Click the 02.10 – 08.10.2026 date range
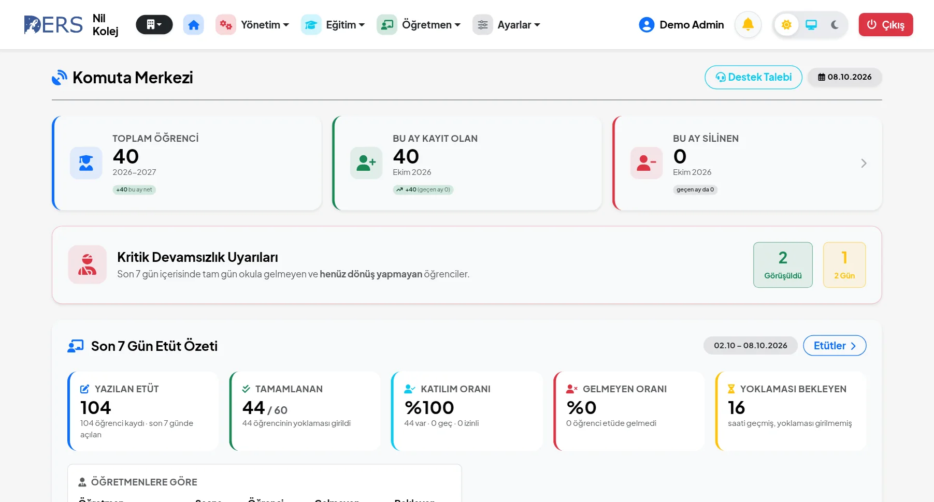Screen dimensions: 934x502 750,346
